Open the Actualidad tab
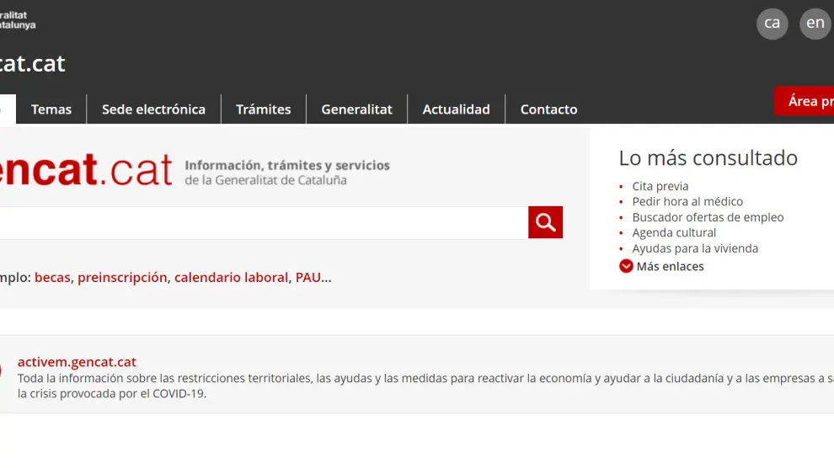Screen dimensions: 834x468 456,109
